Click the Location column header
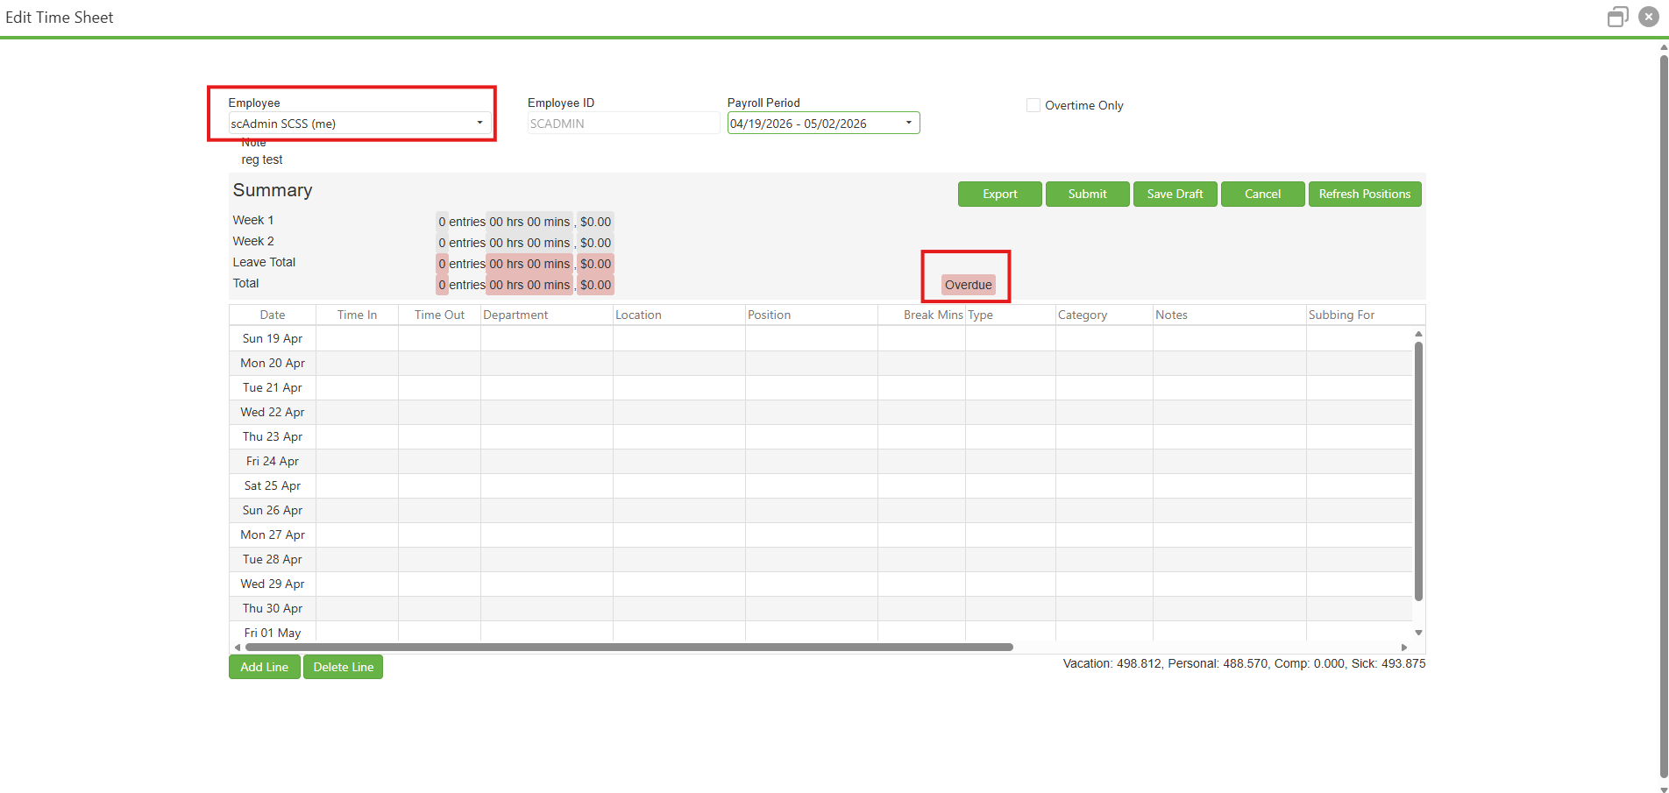 [x=679, y=315]
